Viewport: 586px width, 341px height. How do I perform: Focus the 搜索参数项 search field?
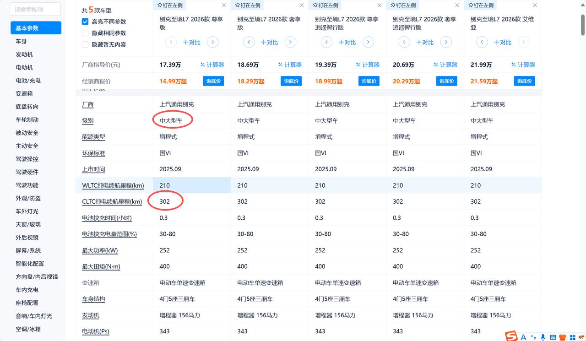[35, 9]
